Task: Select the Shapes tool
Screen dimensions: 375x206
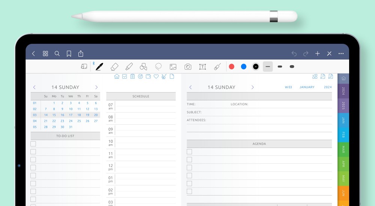Action: 143,67
